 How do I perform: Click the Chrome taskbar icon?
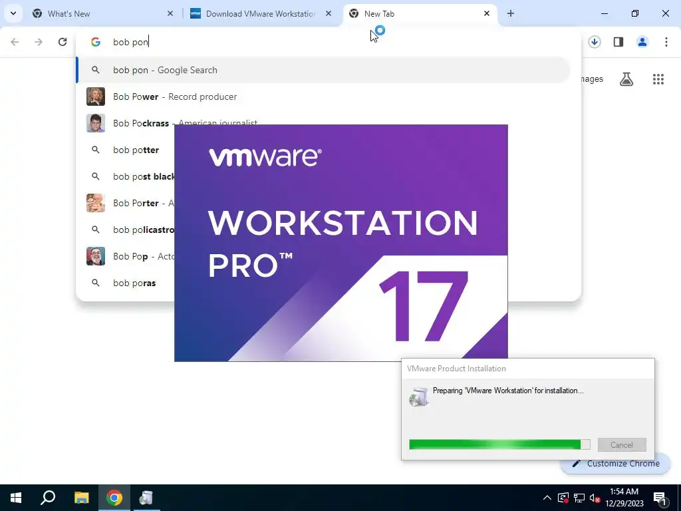[x=114, y=498]
